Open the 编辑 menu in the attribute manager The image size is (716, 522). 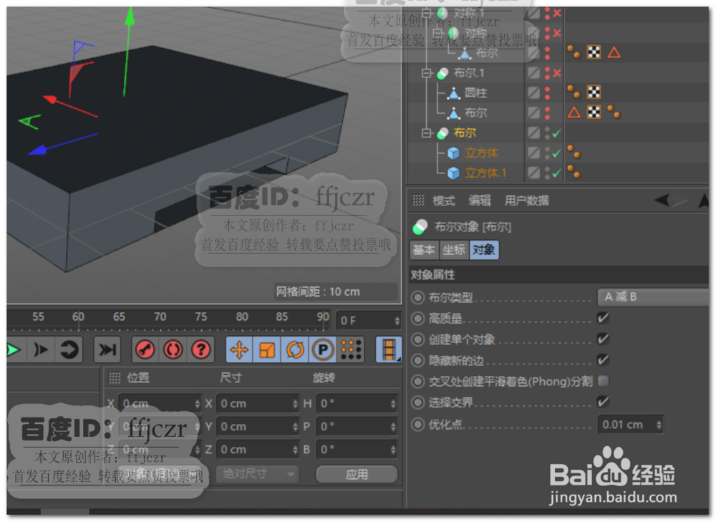click(480, 200)
